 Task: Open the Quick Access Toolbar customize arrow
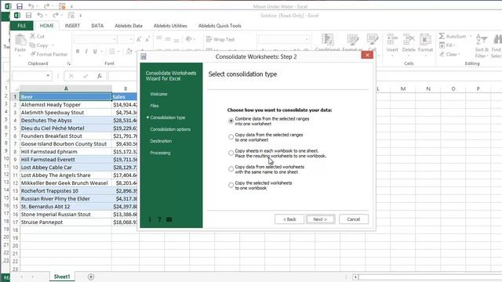click(x=80, y=16)
